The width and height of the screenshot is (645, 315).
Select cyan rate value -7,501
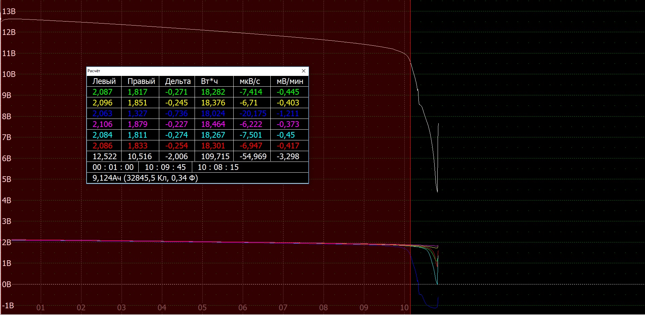click(251, 135)
